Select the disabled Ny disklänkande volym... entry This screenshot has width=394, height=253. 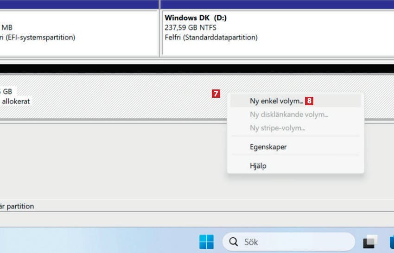click(x=289, y=114)
